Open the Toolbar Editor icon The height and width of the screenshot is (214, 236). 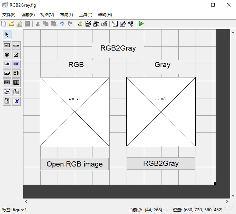click(104, 24)
